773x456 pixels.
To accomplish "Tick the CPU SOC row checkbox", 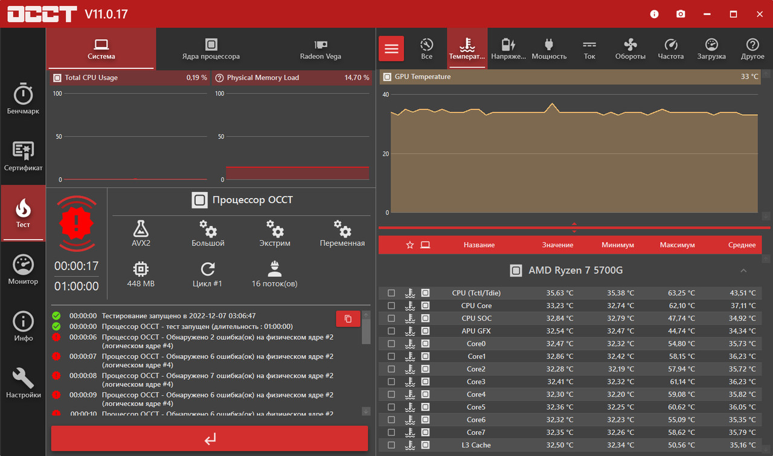I will coord(391,318).
